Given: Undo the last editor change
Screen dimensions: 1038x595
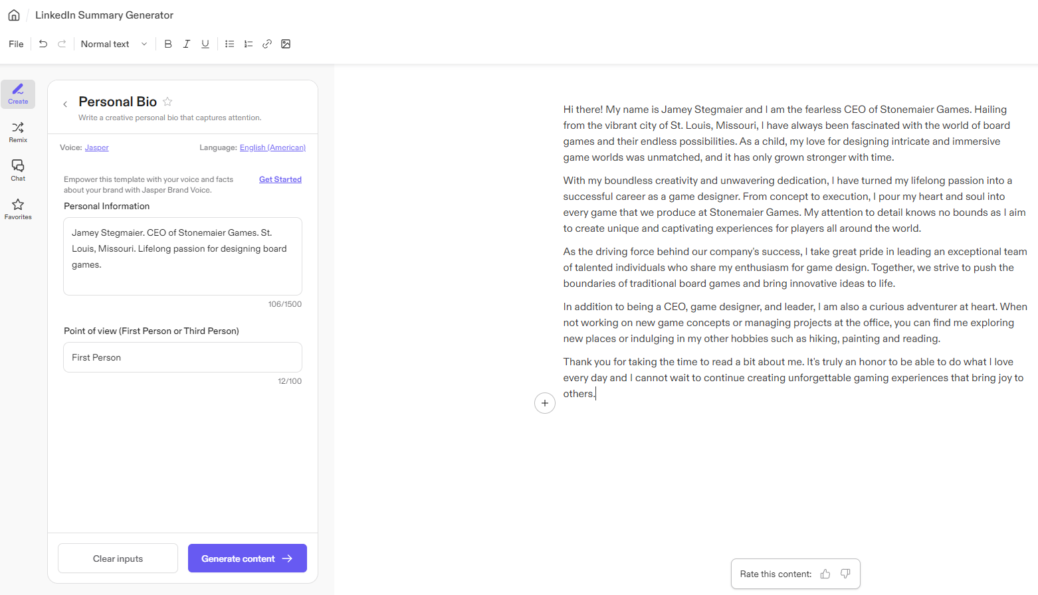Looking at the screenshot, I should 43,44.
